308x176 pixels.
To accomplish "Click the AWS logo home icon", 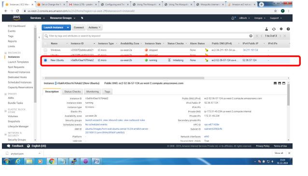I will point(16,18).
